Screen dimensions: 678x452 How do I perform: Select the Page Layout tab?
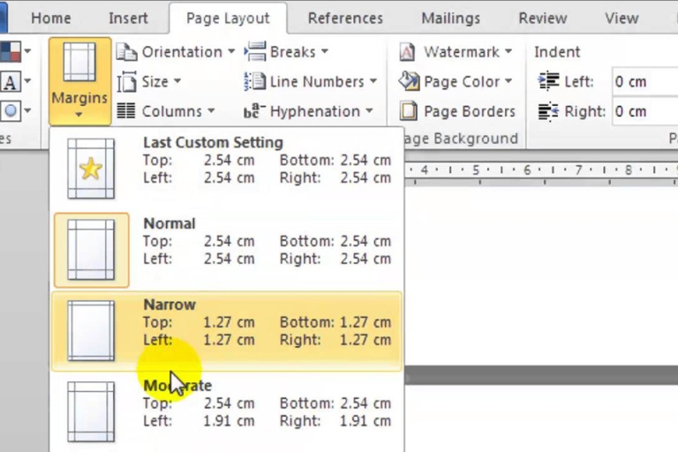pos(228,19)
